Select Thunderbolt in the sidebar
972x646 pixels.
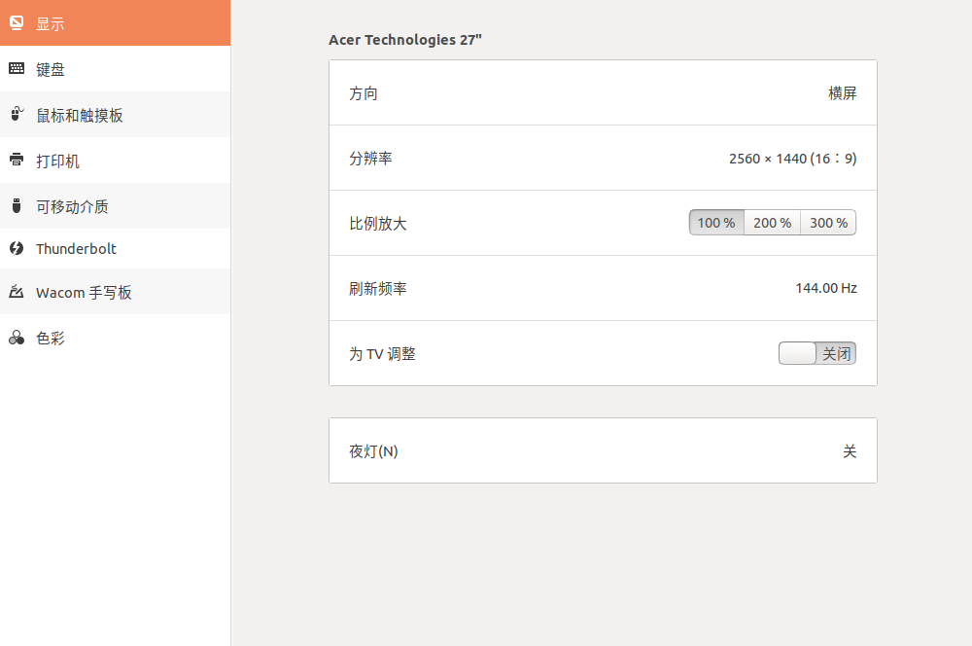tap(116, 248)
